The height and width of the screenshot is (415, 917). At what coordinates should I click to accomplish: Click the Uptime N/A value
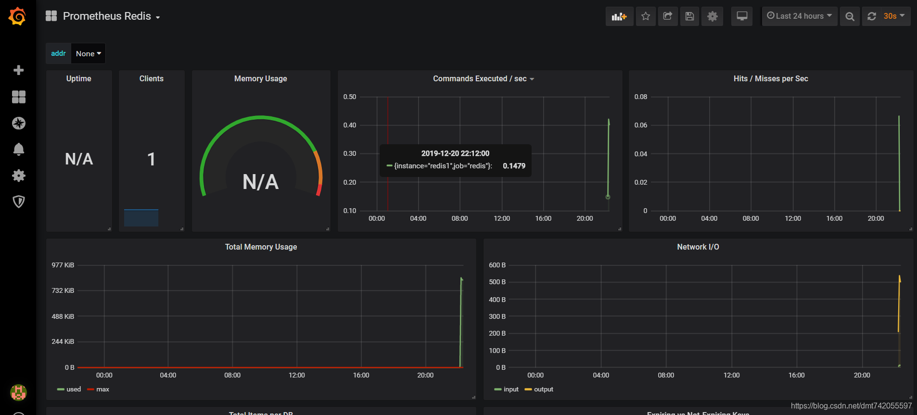(79, 159)
